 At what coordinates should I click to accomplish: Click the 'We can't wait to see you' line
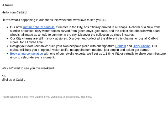tap(28, 68)
